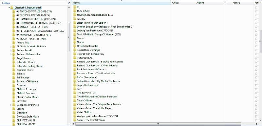Click folder icon for JAZZ INSTR
Image resolution: width=262 pixels, height=126 pixels.
coord(75,11)
